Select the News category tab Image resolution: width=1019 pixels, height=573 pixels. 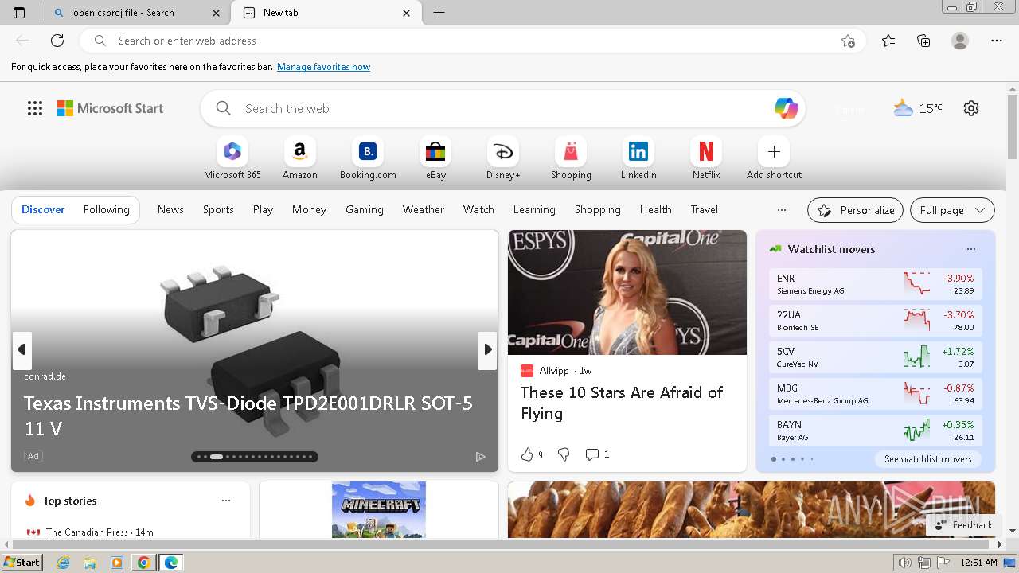[170, 209]
